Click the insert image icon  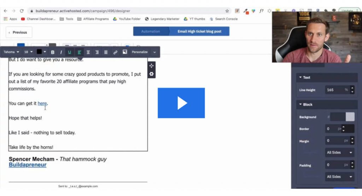pos(125,52)
